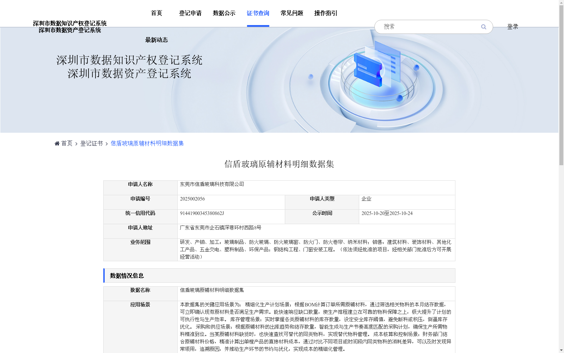Open 常见问题 page
The height and width of the screenshot is (353, 564).
click(292, 13)
